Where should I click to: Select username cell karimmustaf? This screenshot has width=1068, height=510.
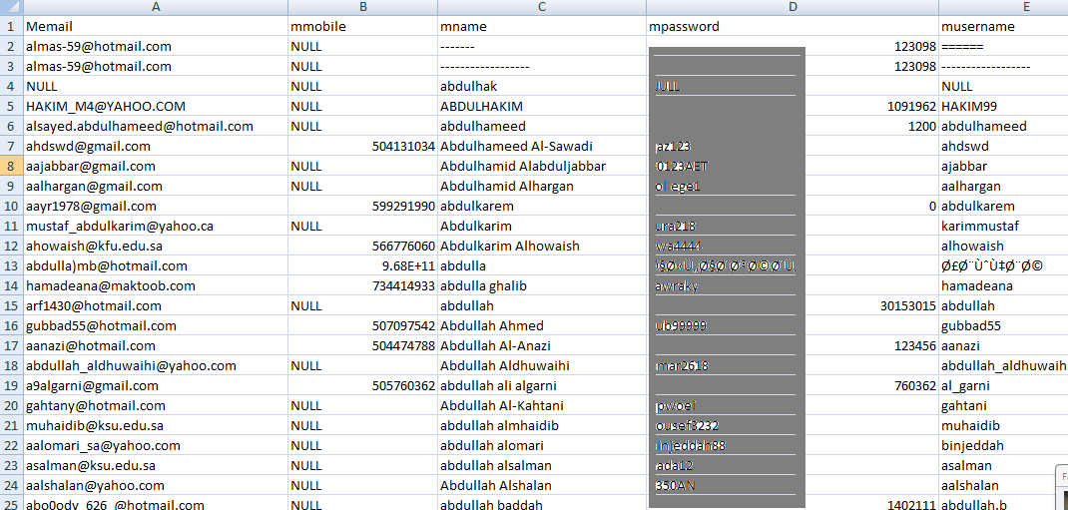1003,227
